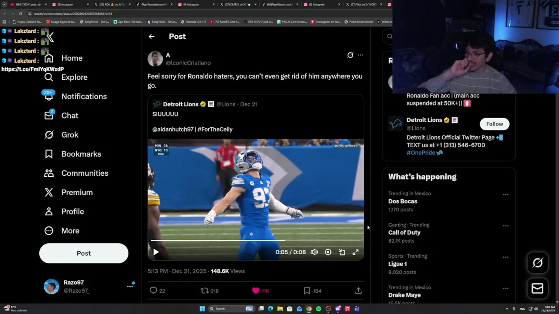The height and width of the screenshot is (314, 559).
Task: Open options dots for Ligue 1 trend
Action: coord(506,257)
